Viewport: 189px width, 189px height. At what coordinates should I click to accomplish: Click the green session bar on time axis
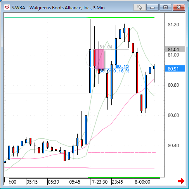[124, 178]
